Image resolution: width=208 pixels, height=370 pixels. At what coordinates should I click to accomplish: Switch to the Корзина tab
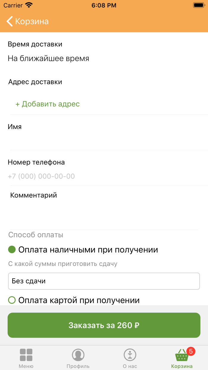pos(182,358)
